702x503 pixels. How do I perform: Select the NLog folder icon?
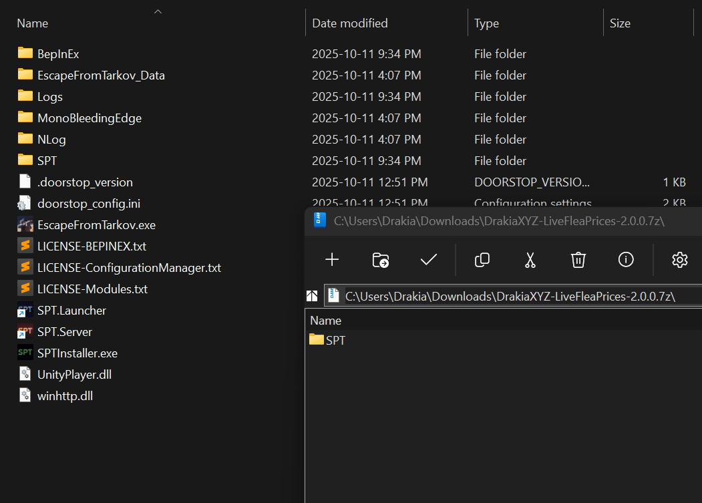tap(25, 139)
